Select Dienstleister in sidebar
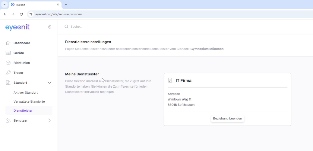The height and width of the screenshot is (151, 313). pos(23,110)
